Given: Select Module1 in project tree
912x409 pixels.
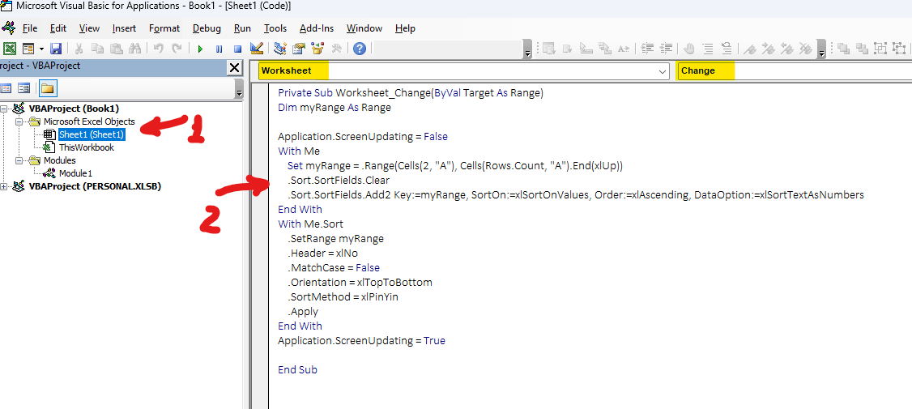Looking at the screenshot, I should click(75, 173).
